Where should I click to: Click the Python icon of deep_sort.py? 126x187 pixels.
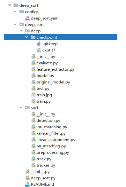tap(28, 178)
